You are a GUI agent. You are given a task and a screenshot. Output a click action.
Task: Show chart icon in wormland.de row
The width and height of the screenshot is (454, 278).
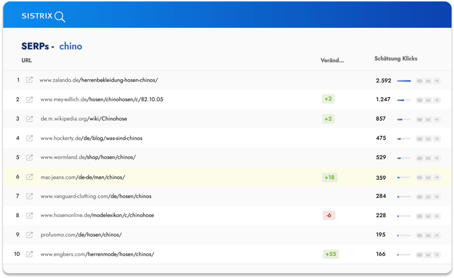pos(428,158)
